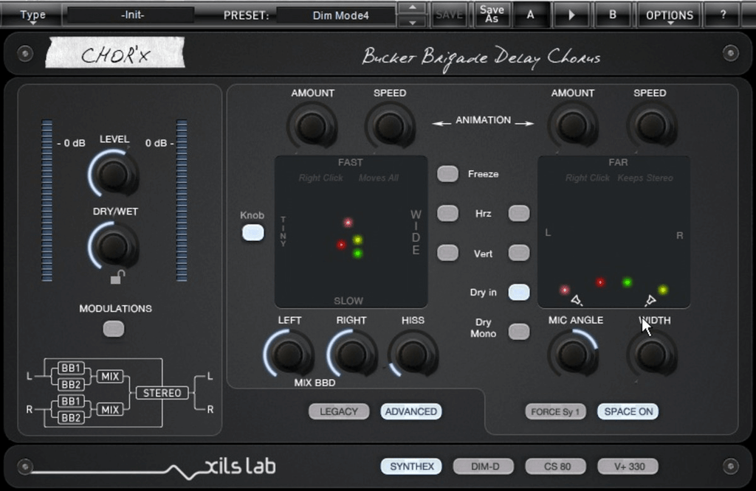
Task: Toggle the left Hrz switch
Action: tap(447, 213)
